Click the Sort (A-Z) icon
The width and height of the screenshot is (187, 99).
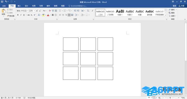point(88,11)
